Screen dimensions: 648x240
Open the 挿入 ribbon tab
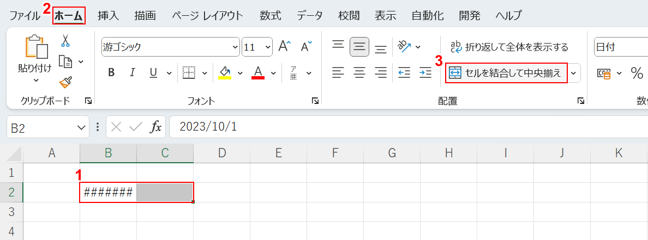108,15
